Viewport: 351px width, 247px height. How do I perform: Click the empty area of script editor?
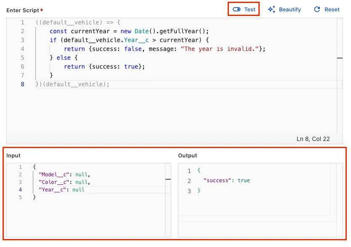(171, 111)
